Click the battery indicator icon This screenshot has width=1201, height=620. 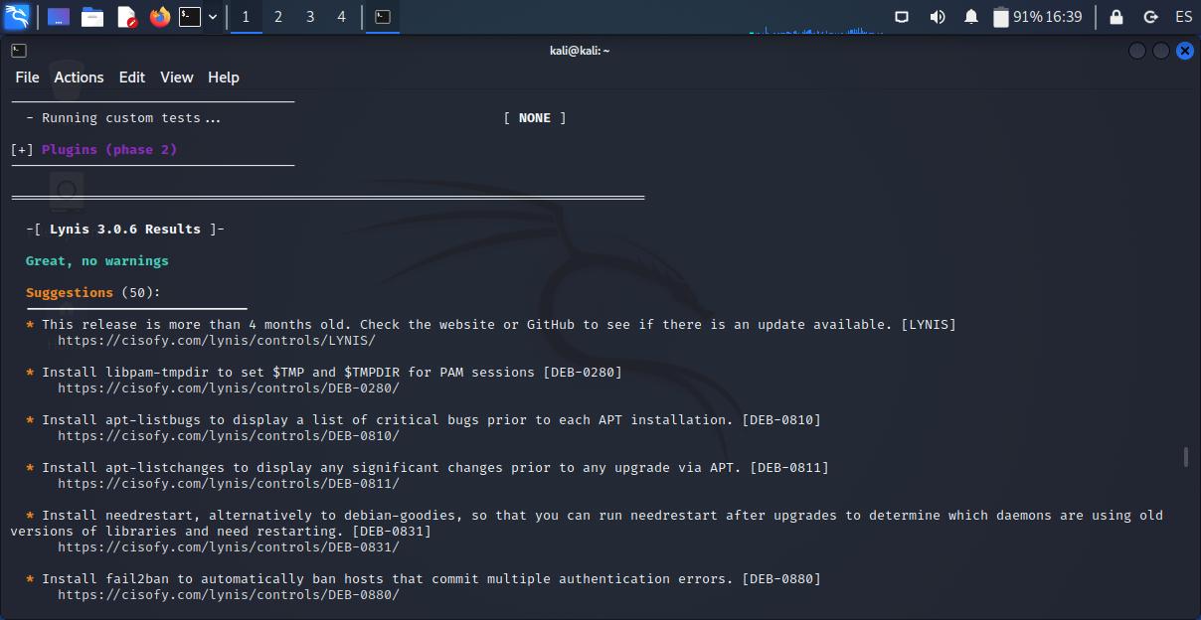tap(1001, 17)
